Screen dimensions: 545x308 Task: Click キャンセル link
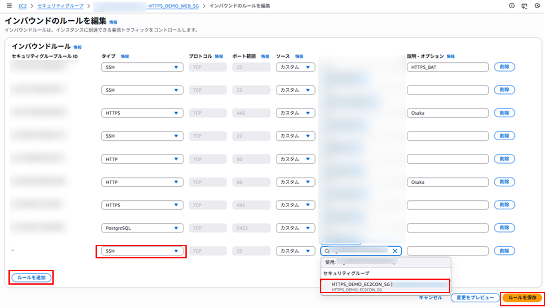[431, 298]
